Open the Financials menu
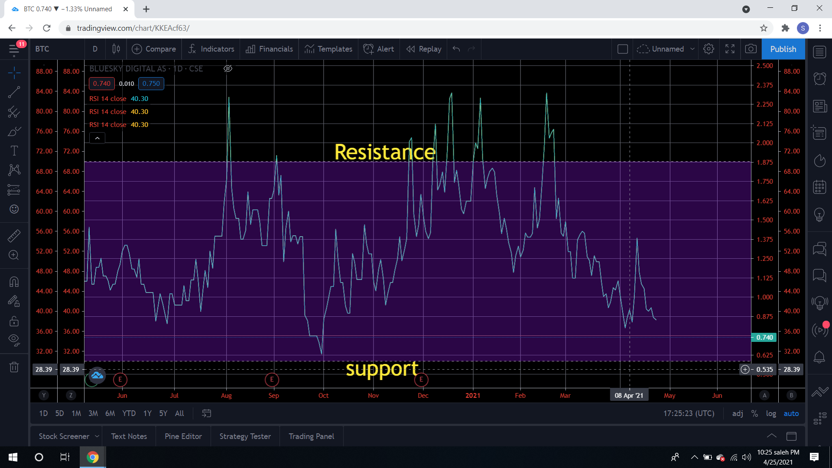This screenshot has height=468, width=832. (x=269, y=49)
